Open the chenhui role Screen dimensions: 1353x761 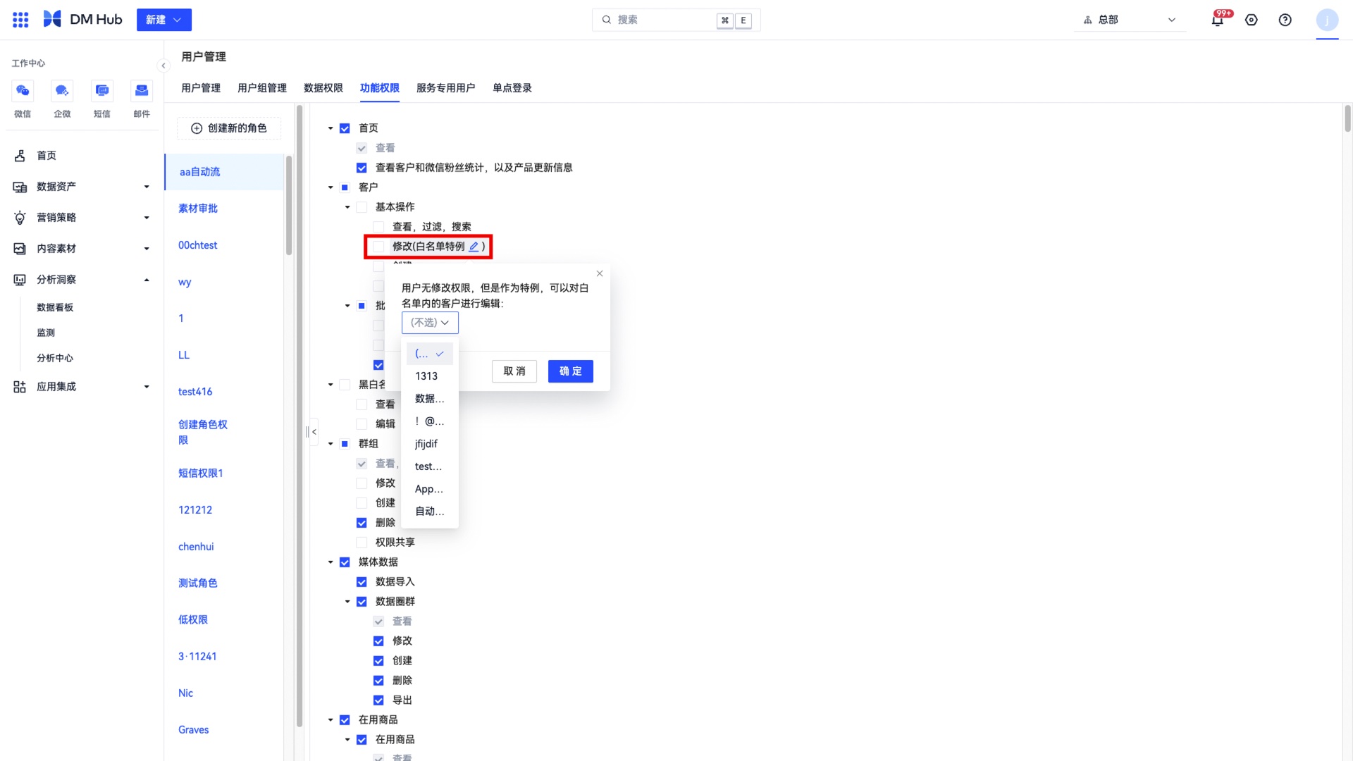[x=196, y=547]
